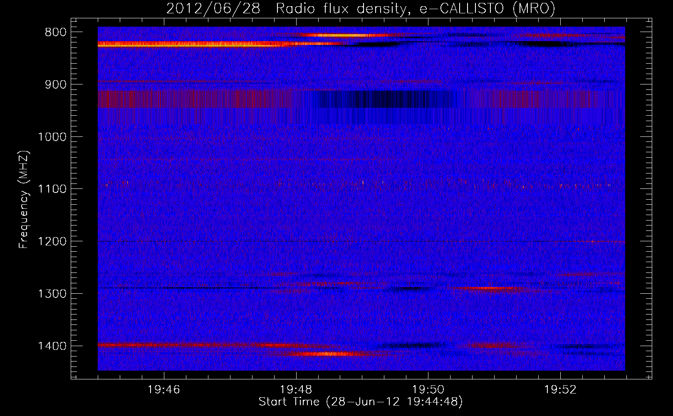Select the 1000 frequency axis label

[52, 137]
